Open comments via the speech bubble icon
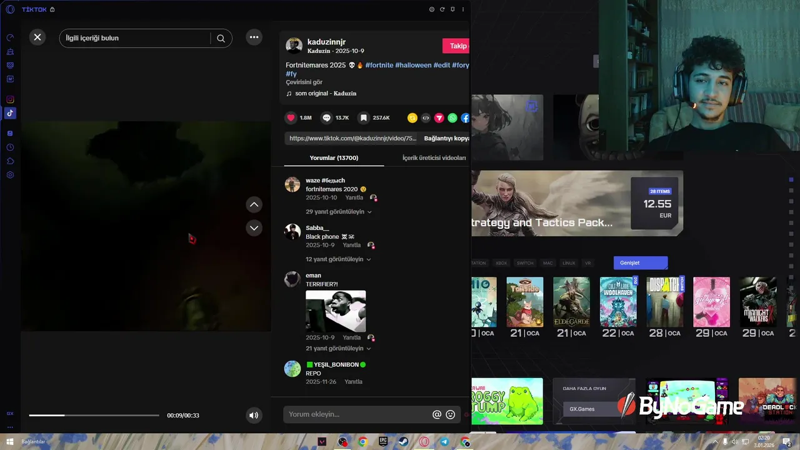This screenshot has width=800, height=450. (326, 117)
